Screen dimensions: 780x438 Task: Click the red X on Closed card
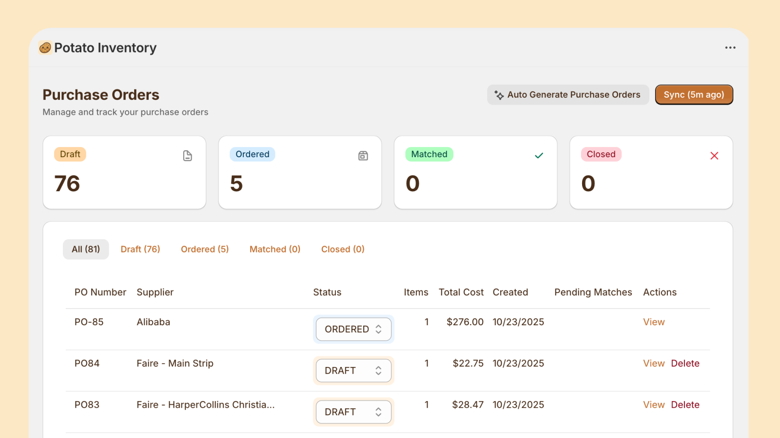pyautogui.click(x=714, y=156)
